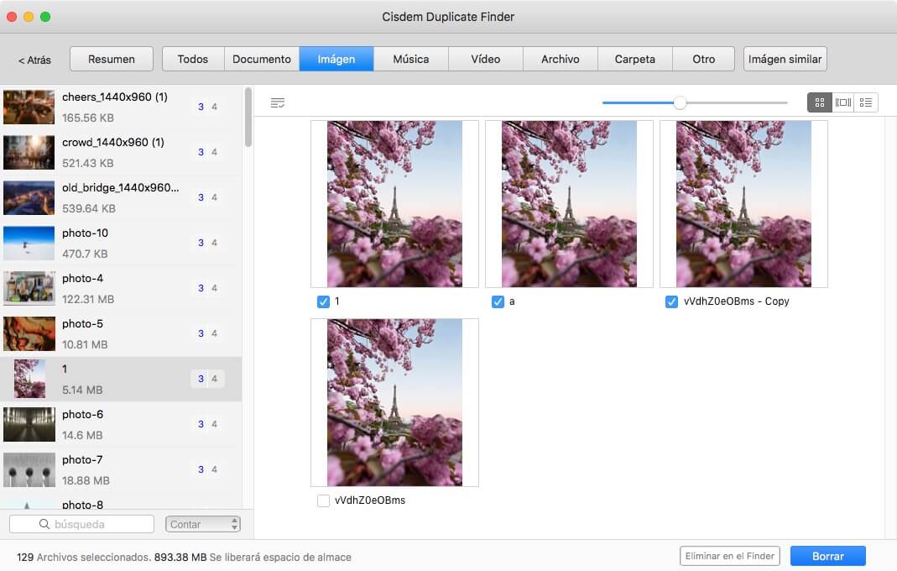897x571 pixels.
Task: Switch to grid thumbnail view
Action: 819,102
